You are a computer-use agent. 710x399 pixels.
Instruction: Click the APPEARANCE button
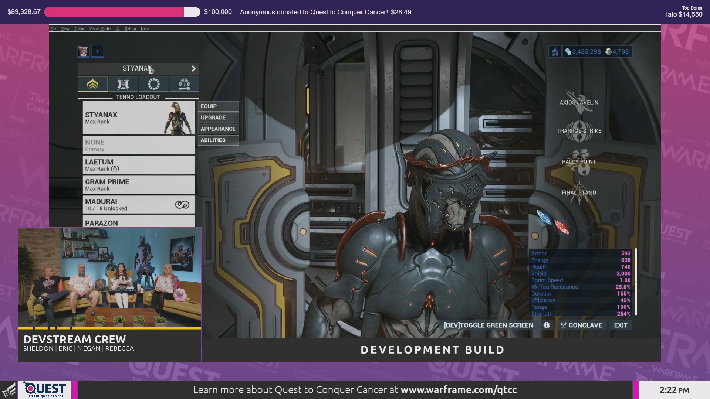click(218, 129)
